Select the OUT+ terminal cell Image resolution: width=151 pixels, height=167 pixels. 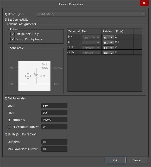click(x=74, y=47)
